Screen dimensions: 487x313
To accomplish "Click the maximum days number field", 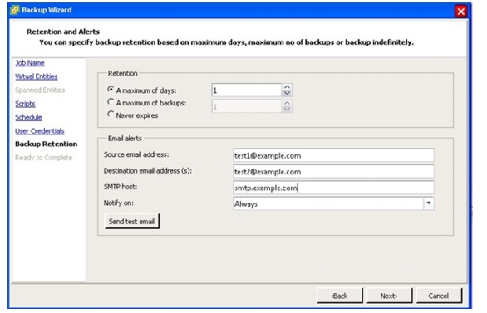I will click(246, 90).
